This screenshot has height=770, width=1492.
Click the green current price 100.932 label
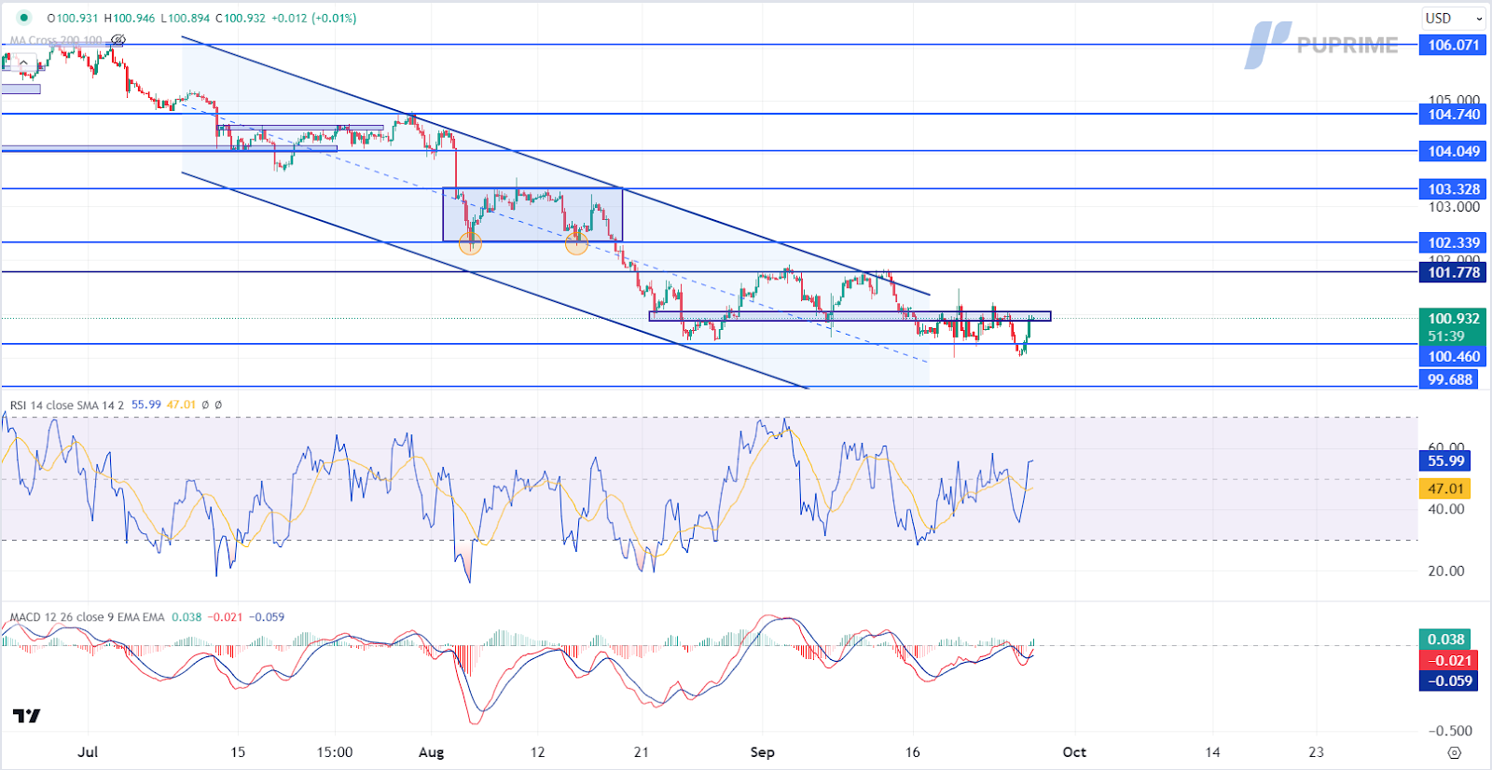pos(1453,319)
